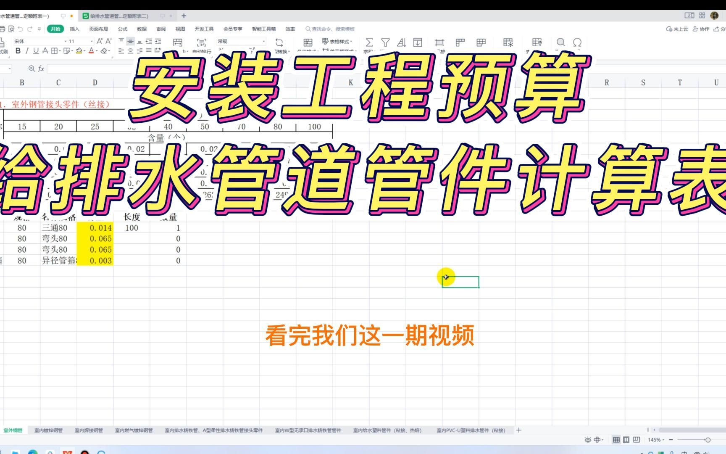Click the AutoSum Σ icon
This screenshot has width=726, height=454.
coord(369,42)
